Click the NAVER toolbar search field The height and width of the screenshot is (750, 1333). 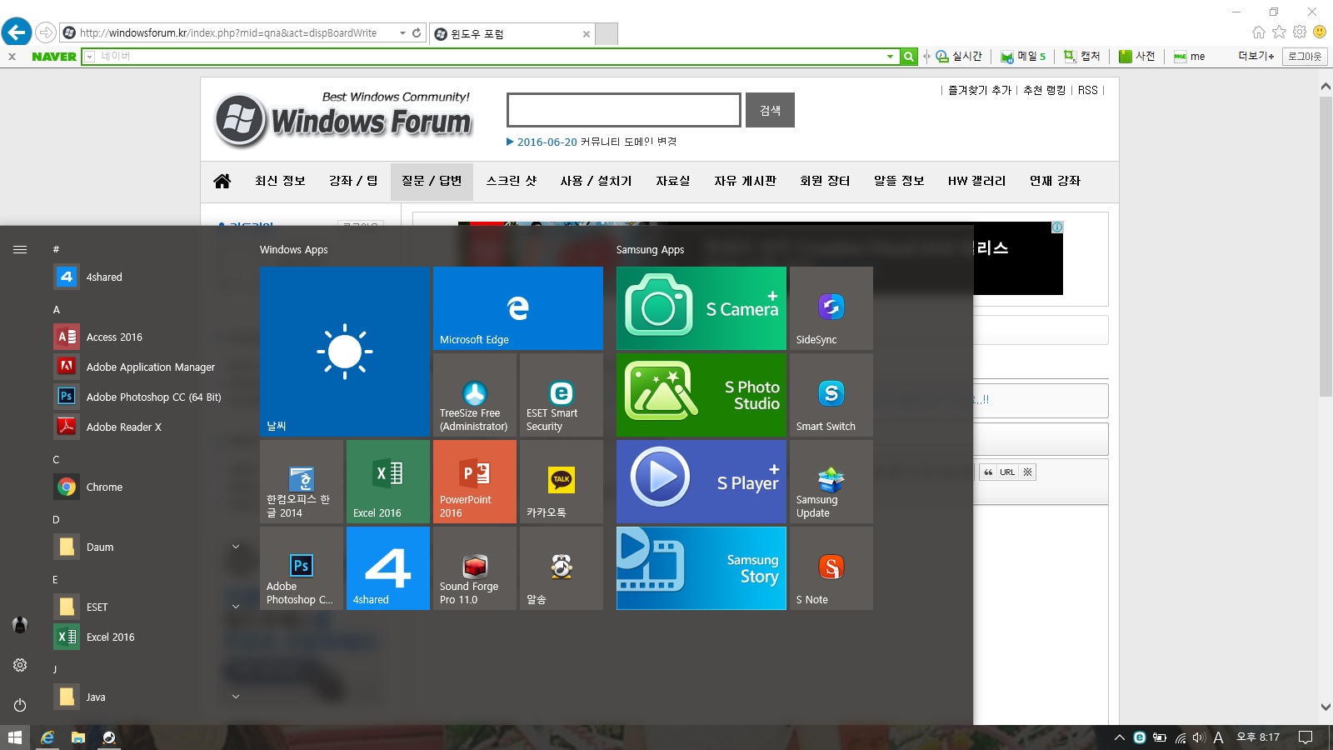[490, 57]
